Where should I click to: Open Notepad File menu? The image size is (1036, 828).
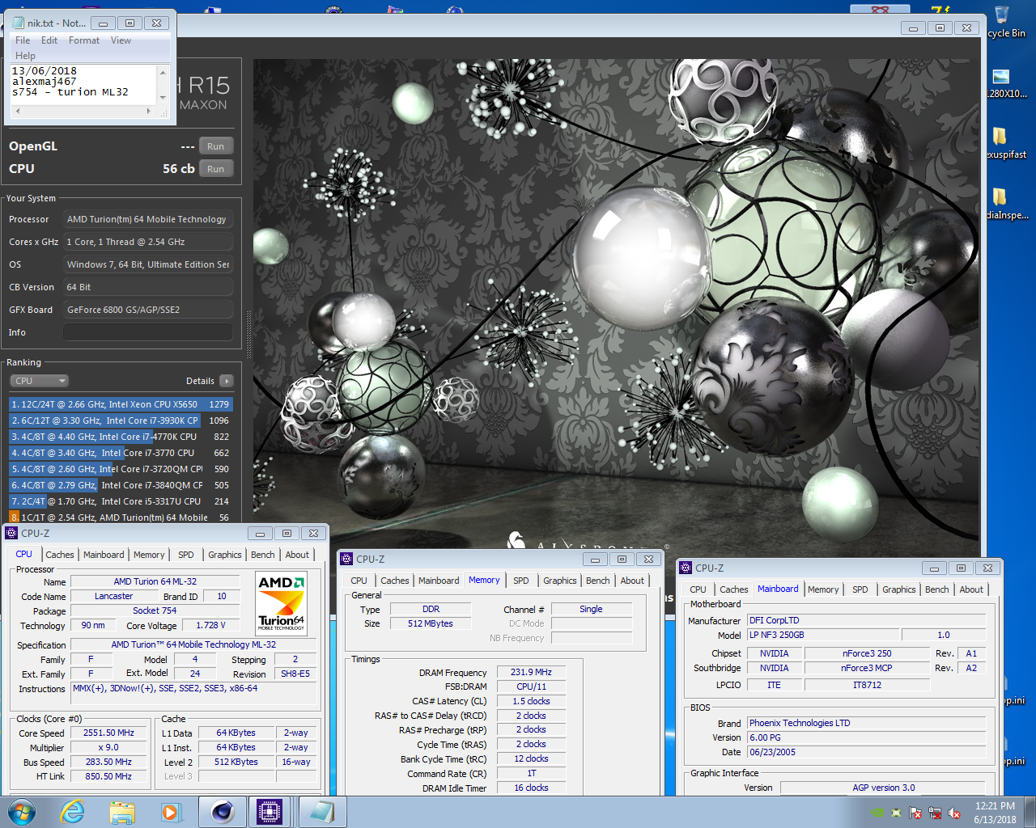pyautogui.click(x=23, y=40)
